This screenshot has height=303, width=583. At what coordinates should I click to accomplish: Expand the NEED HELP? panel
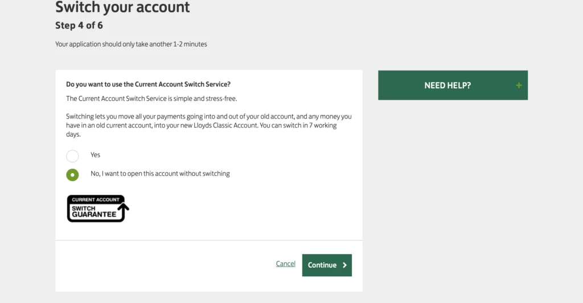pos(453,85)
